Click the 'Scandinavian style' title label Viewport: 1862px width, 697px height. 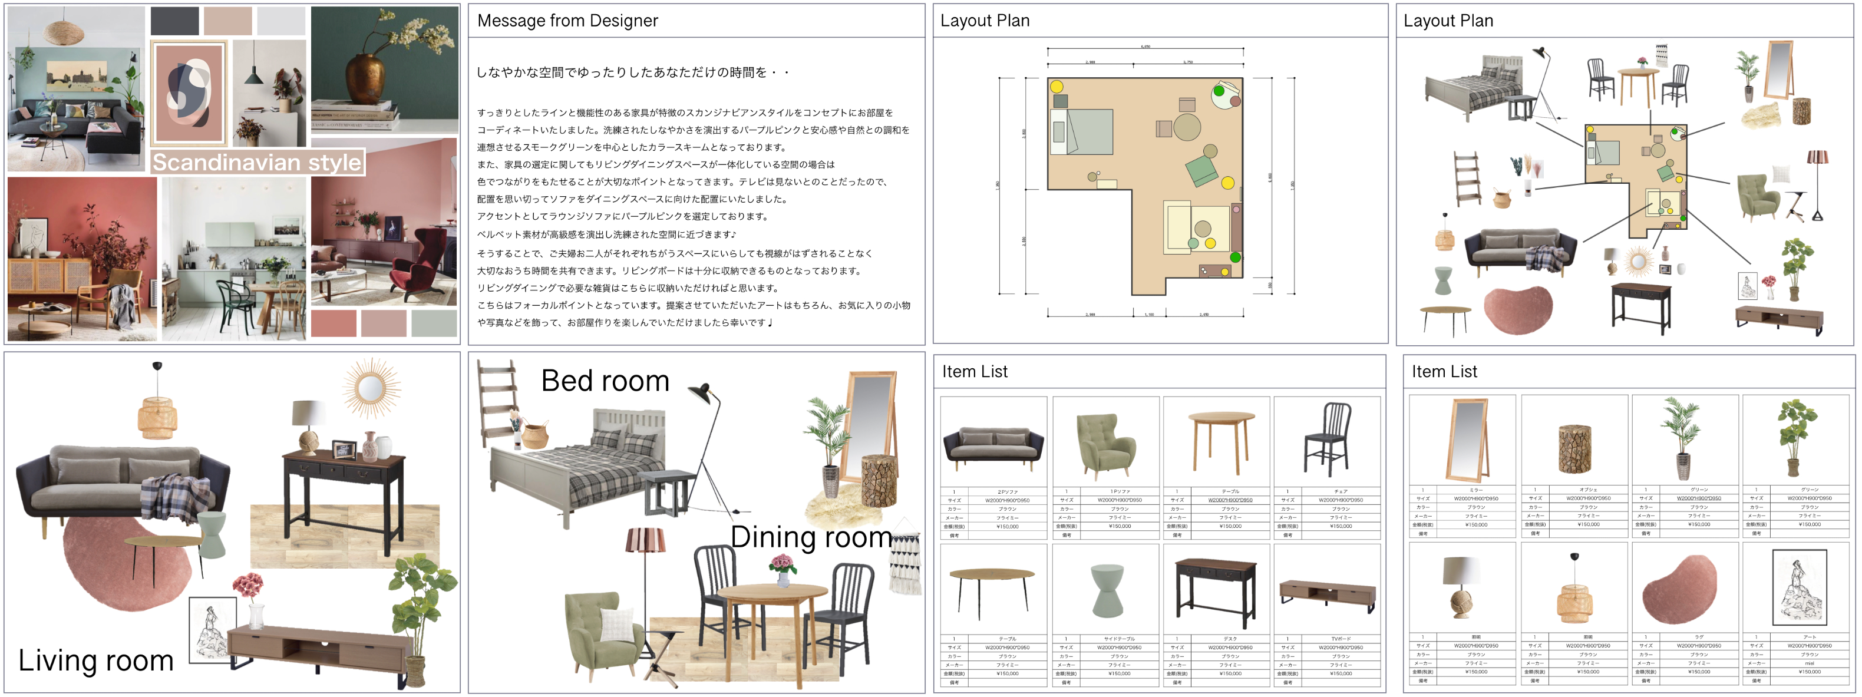(x=256, y=162)
